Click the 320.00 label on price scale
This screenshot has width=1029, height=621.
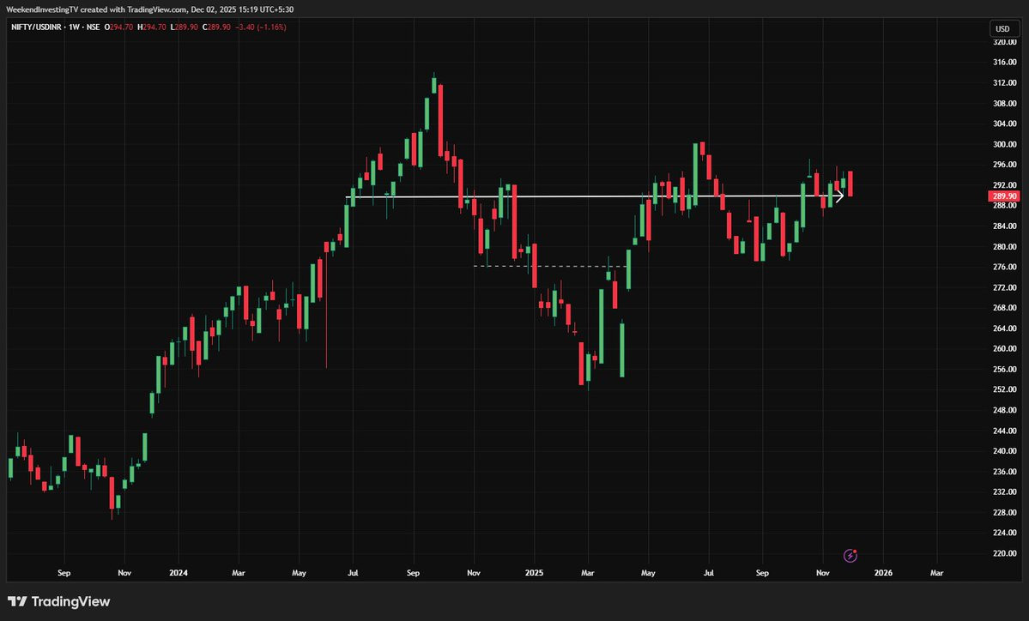(1005, 42)
